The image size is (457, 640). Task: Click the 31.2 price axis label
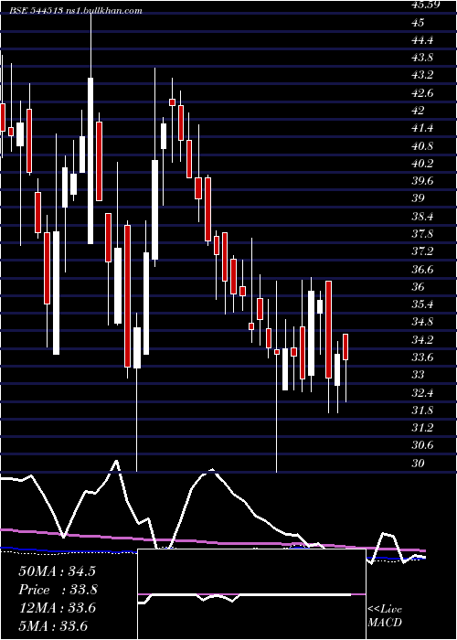(x=422, y=428)
